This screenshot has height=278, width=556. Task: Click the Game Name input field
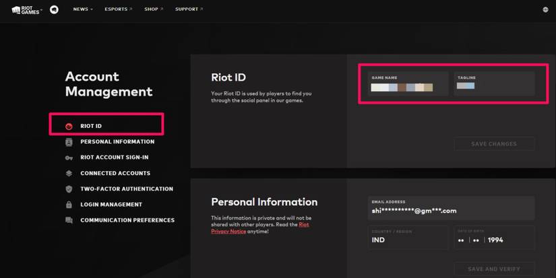point(408,83)
